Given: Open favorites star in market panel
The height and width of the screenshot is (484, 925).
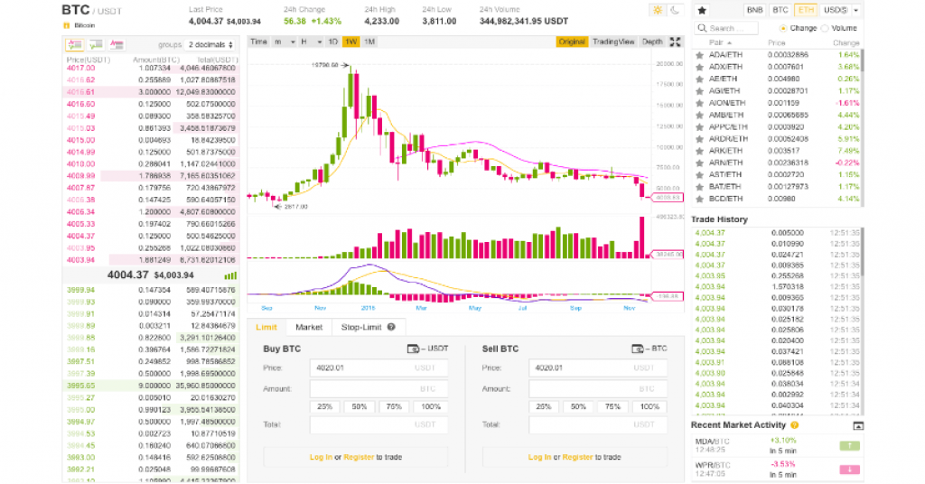Looking at the screenshot, I should (703, 10).
